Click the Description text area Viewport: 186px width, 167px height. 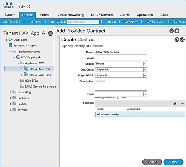point(121,85)
